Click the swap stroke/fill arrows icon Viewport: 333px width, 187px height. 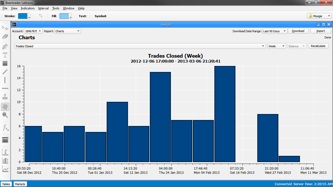point(41,16)
